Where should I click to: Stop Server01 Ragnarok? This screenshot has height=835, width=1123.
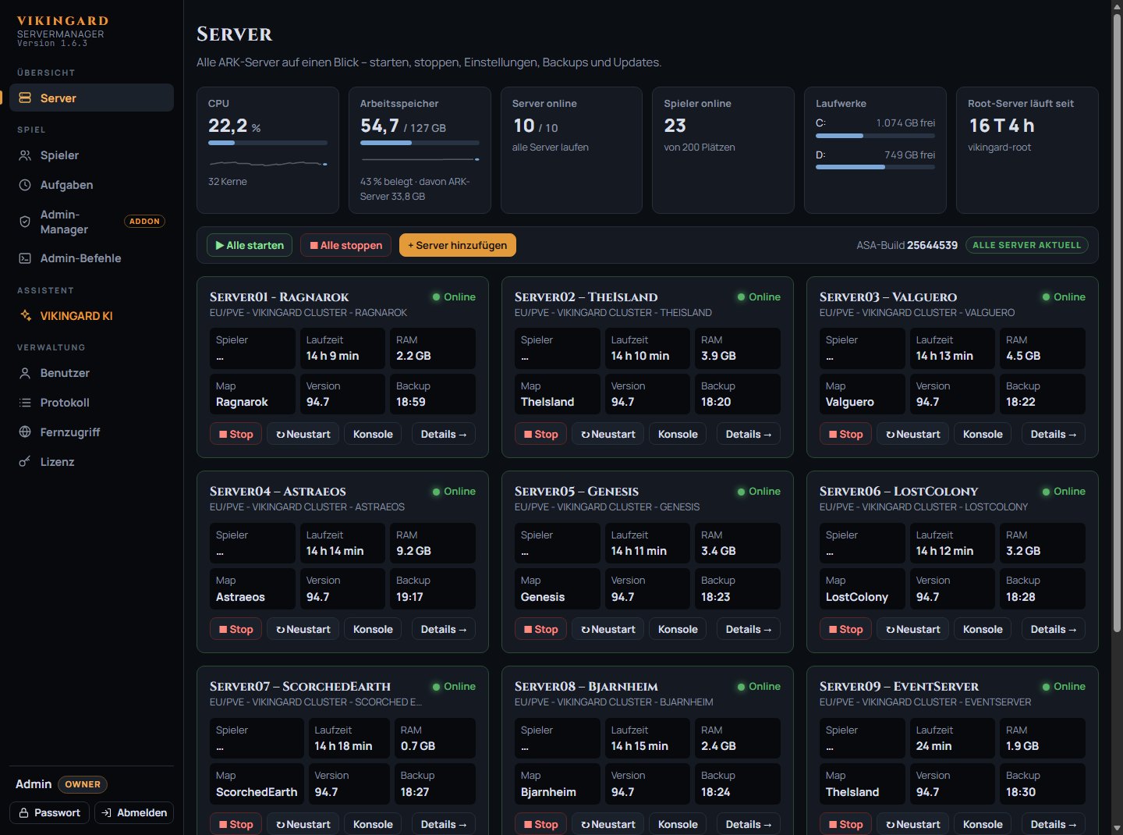tap(236, 434)
